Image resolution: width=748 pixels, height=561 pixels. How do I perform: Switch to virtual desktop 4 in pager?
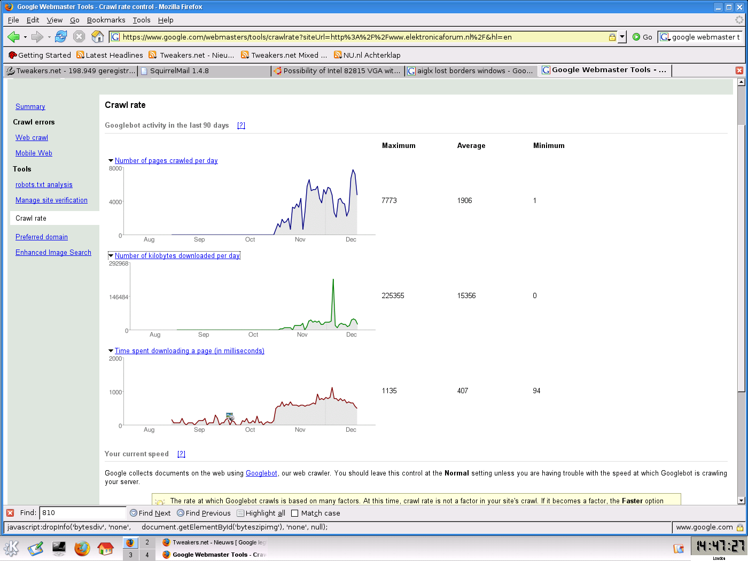coord(147,555)
